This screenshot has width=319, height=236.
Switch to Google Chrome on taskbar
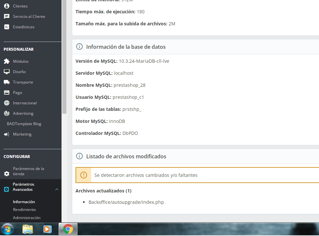68,229
